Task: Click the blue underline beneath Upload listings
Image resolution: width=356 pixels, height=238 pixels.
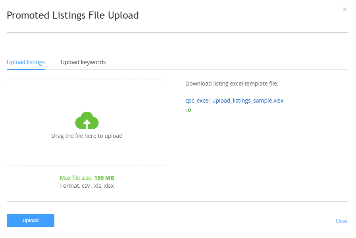Action: [26, 70]
